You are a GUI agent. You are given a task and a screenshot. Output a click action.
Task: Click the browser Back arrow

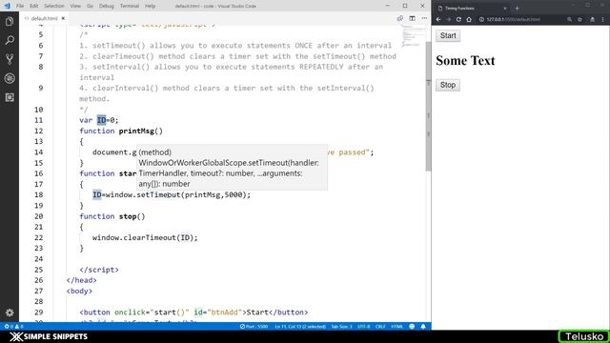click(438, 19)
